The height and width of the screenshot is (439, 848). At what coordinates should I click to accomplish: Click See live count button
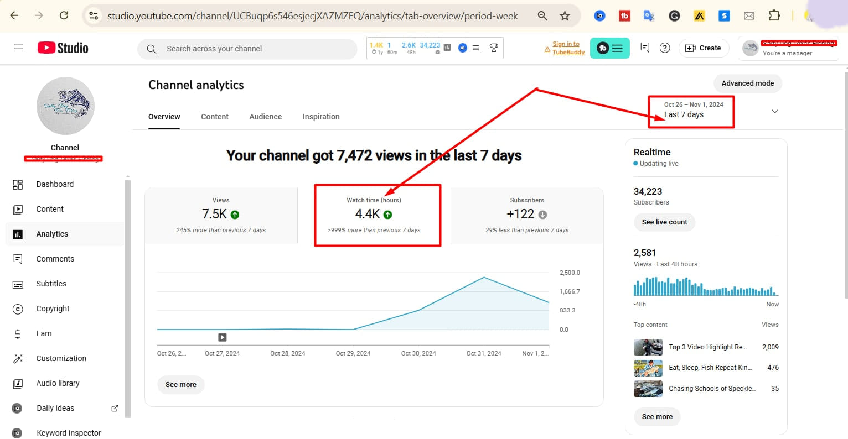coord(664,222)
